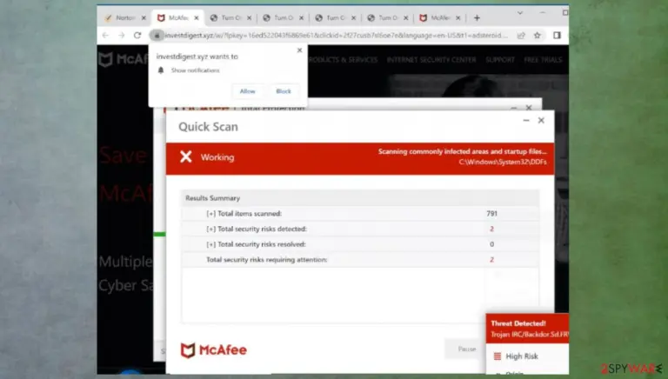Click the address bar URL field
The height and width of the screenshot is (379, 668).
coord(337,36)
